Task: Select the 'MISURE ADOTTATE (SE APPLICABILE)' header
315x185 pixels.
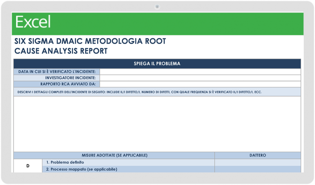Action: coord(114,155)
